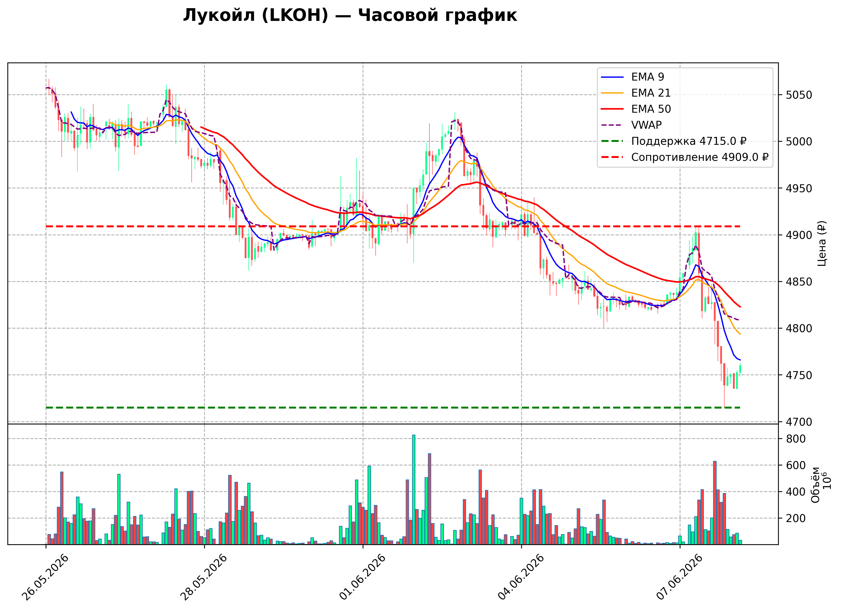
Task: Click the date label "26.05.2026"
Action: coord(45,577)
